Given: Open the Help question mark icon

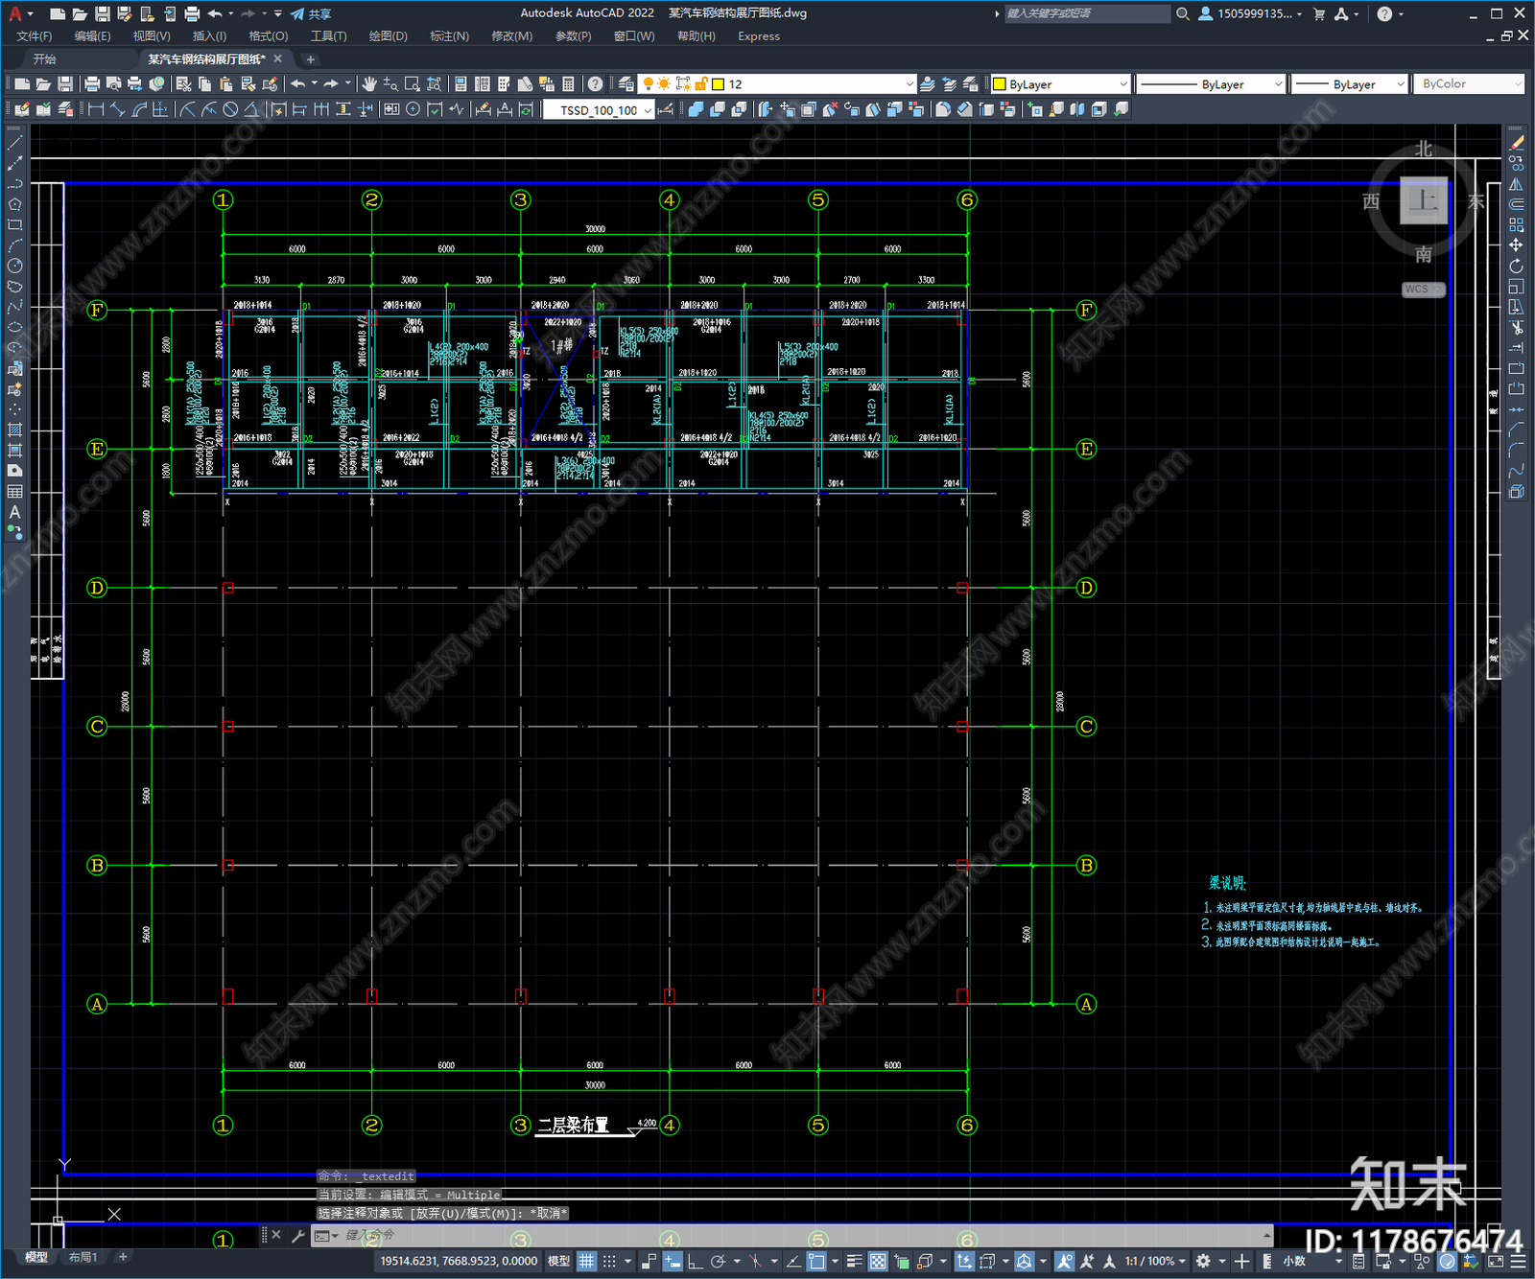Looking at the screenshot, I should pyautogui.click(x=596, y=84).
